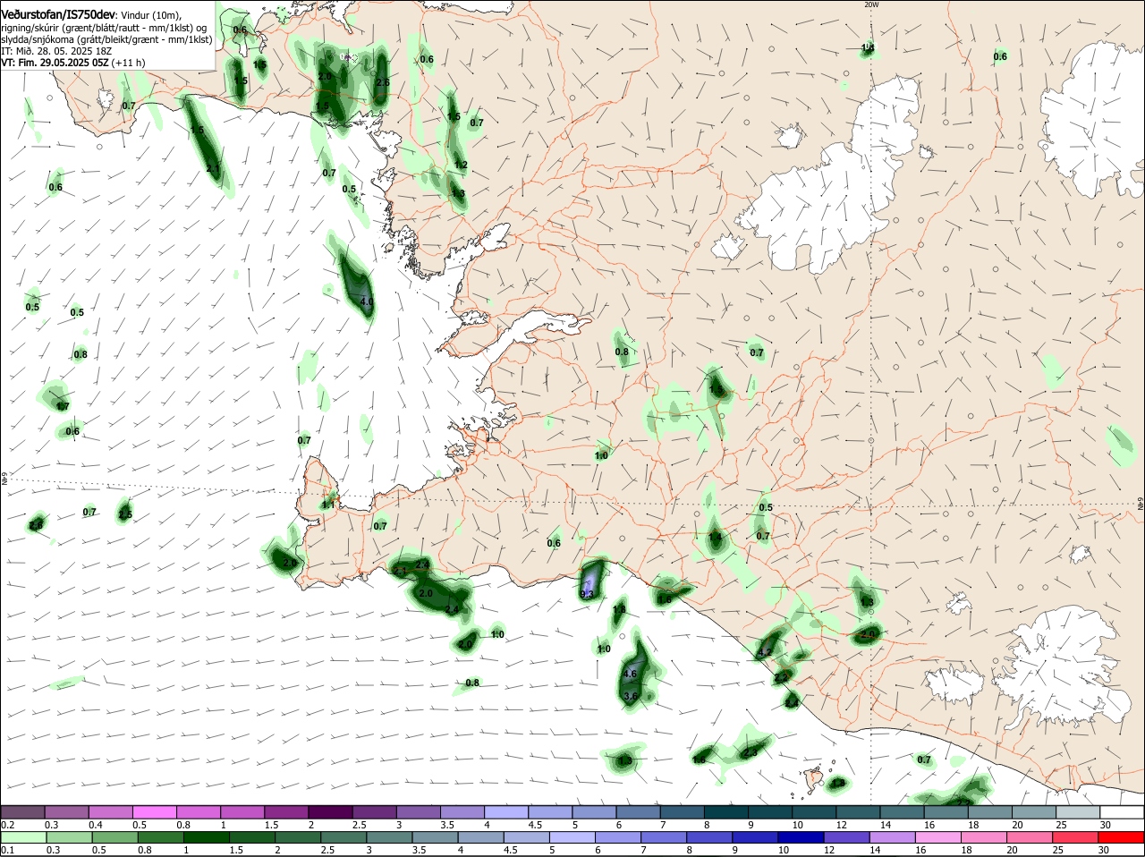Click the 0.1 label in the bottom legend row

pos(7,850)
